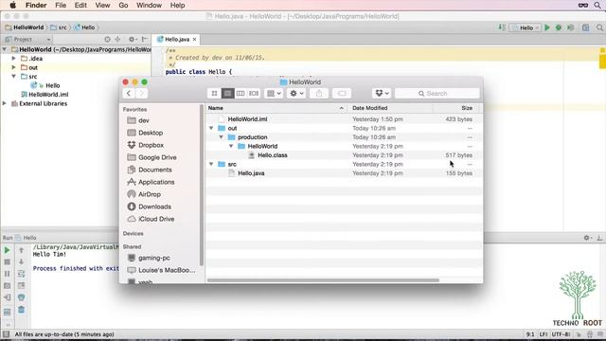Click Hello breadcrumb in navigation bar
Image resolution: width=606 pixels, height=341 pixels.
[84, 27]
